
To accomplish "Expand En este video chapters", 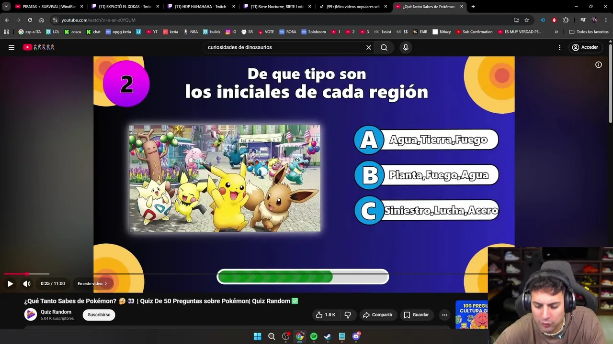I will (92, 284).
